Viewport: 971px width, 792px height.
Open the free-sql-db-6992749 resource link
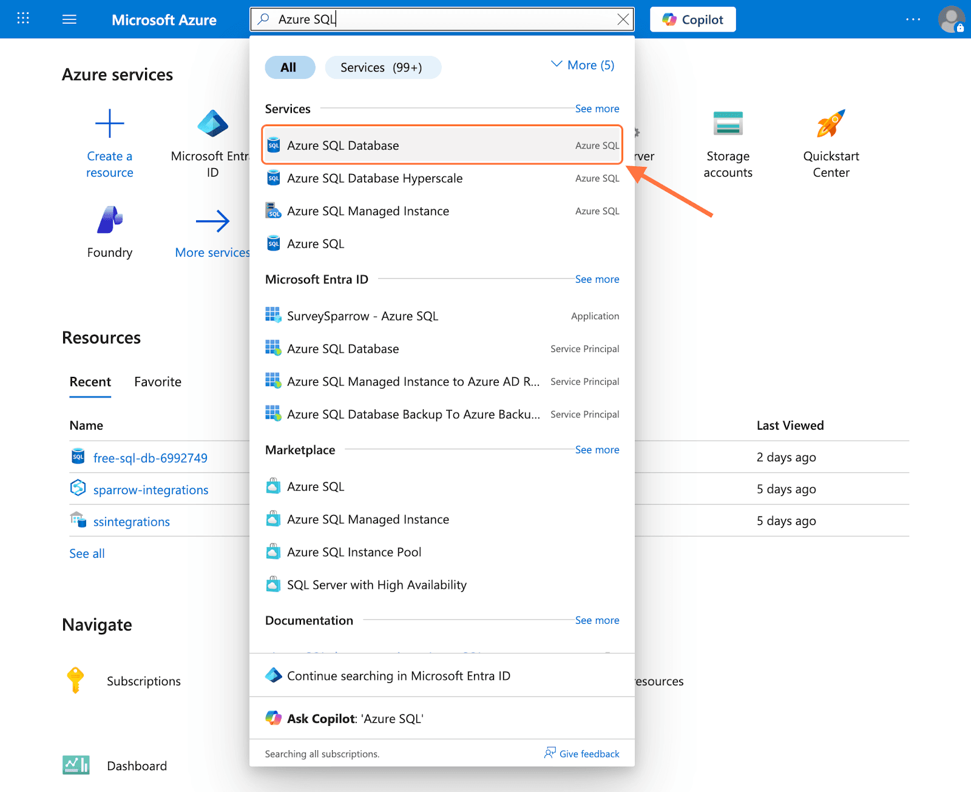(x=150, y=458)
